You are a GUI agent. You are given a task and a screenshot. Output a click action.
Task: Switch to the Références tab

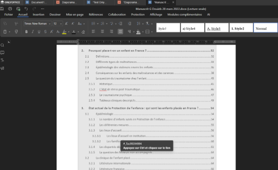(96, 15)
